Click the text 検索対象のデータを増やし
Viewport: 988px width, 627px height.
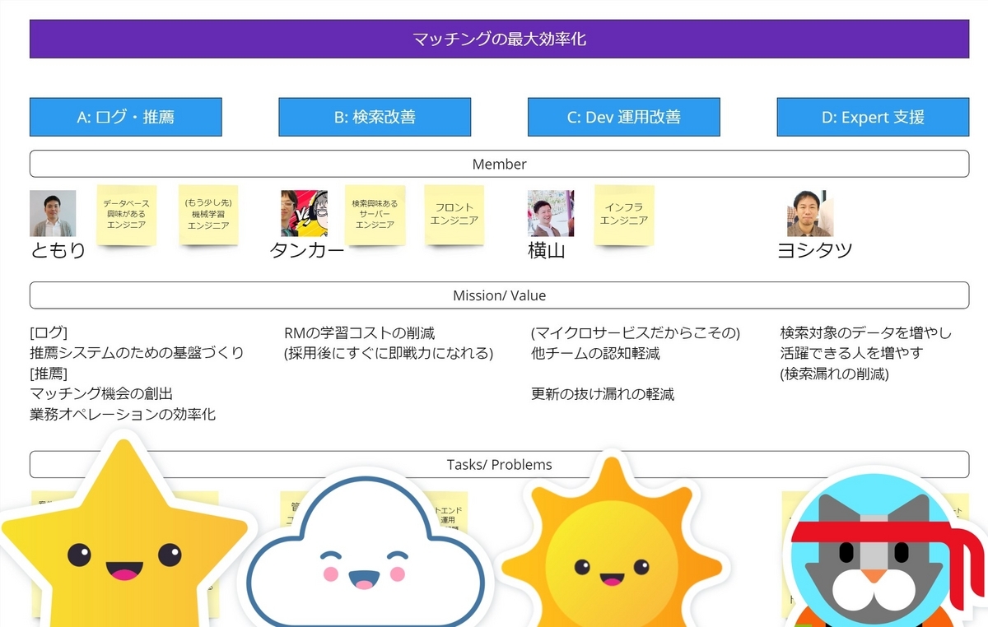tap(866, 333)
